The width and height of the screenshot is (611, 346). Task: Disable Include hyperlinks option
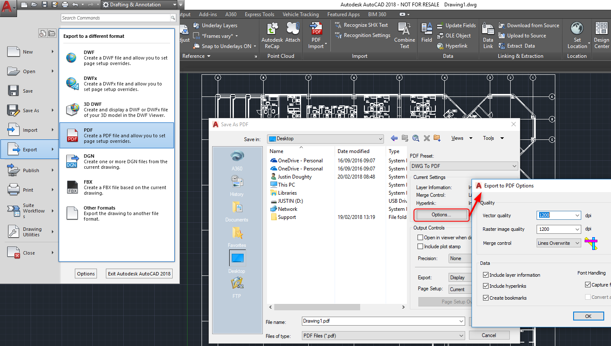[486, 286]
